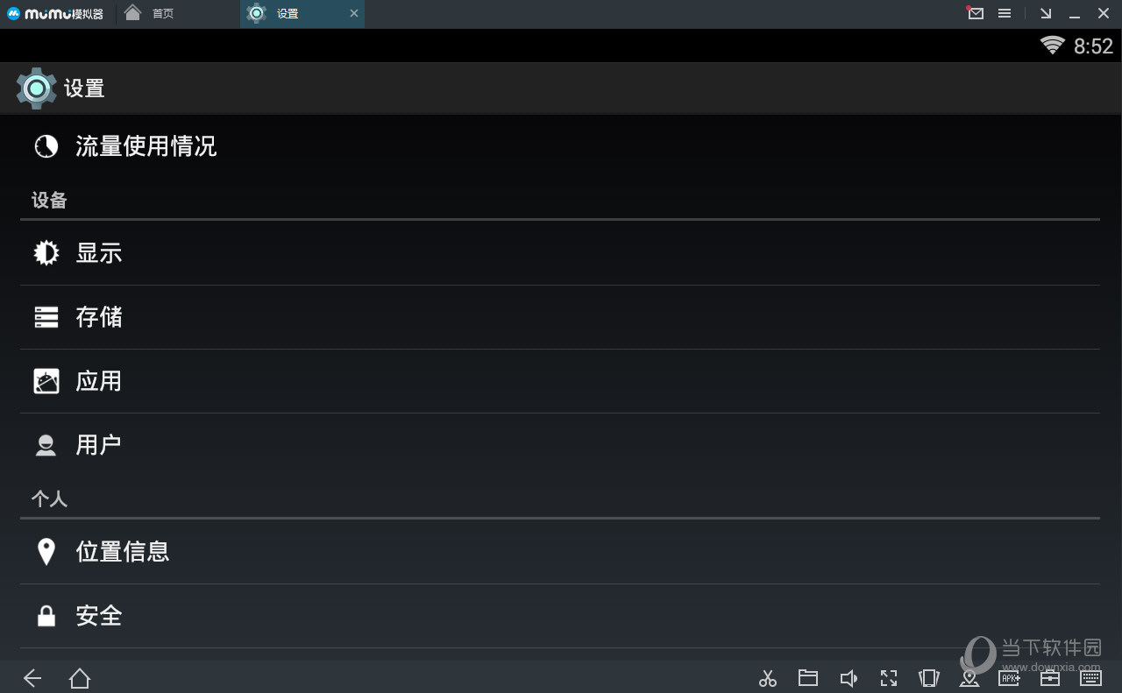Tap the Android back arrow
Image resolution: width=1122 pixels, height=693 pixels.
[x=32, y=678]
